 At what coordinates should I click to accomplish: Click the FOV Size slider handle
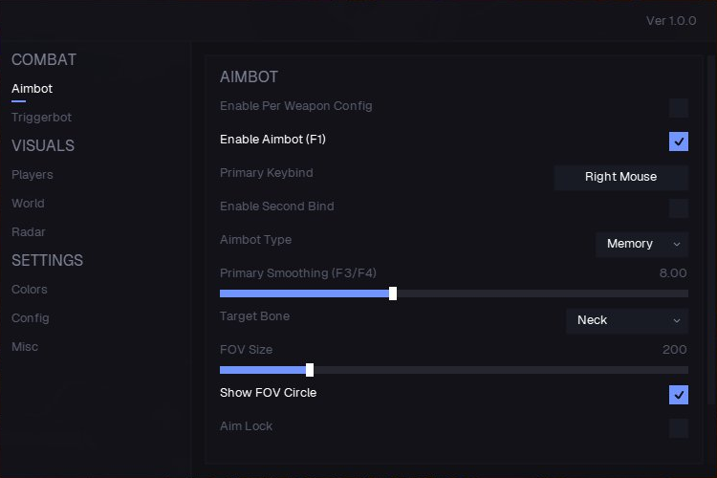[x=310, y=370]
